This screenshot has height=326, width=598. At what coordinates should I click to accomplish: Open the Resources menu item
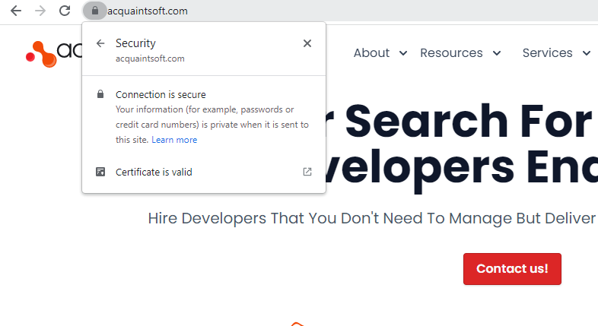pyautogui.click(x=451, y=53)
